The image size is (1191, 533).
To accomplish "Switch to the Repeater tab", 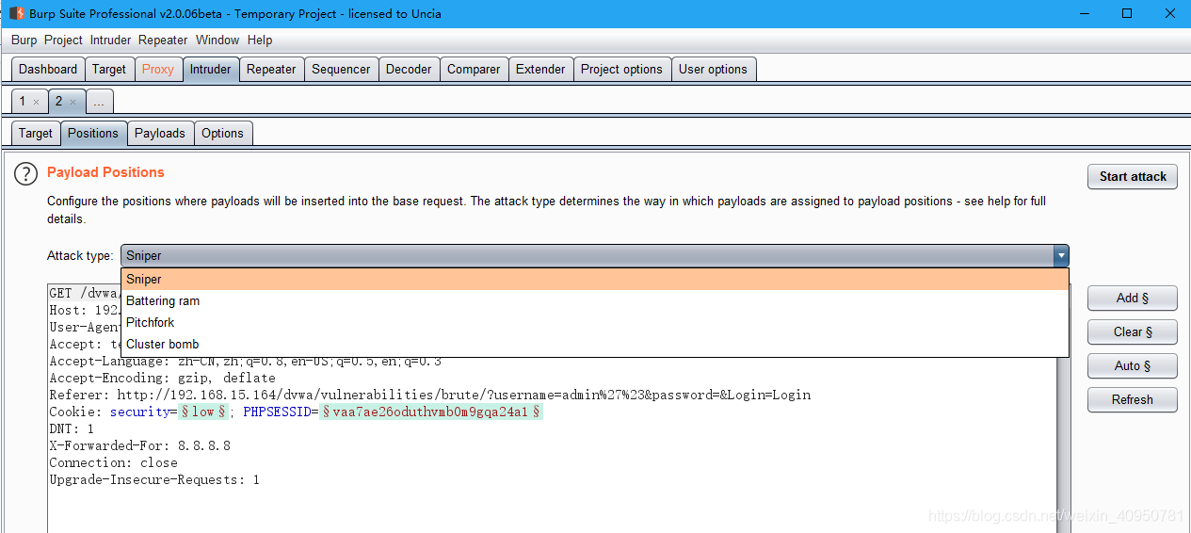I will coord(271,69).
